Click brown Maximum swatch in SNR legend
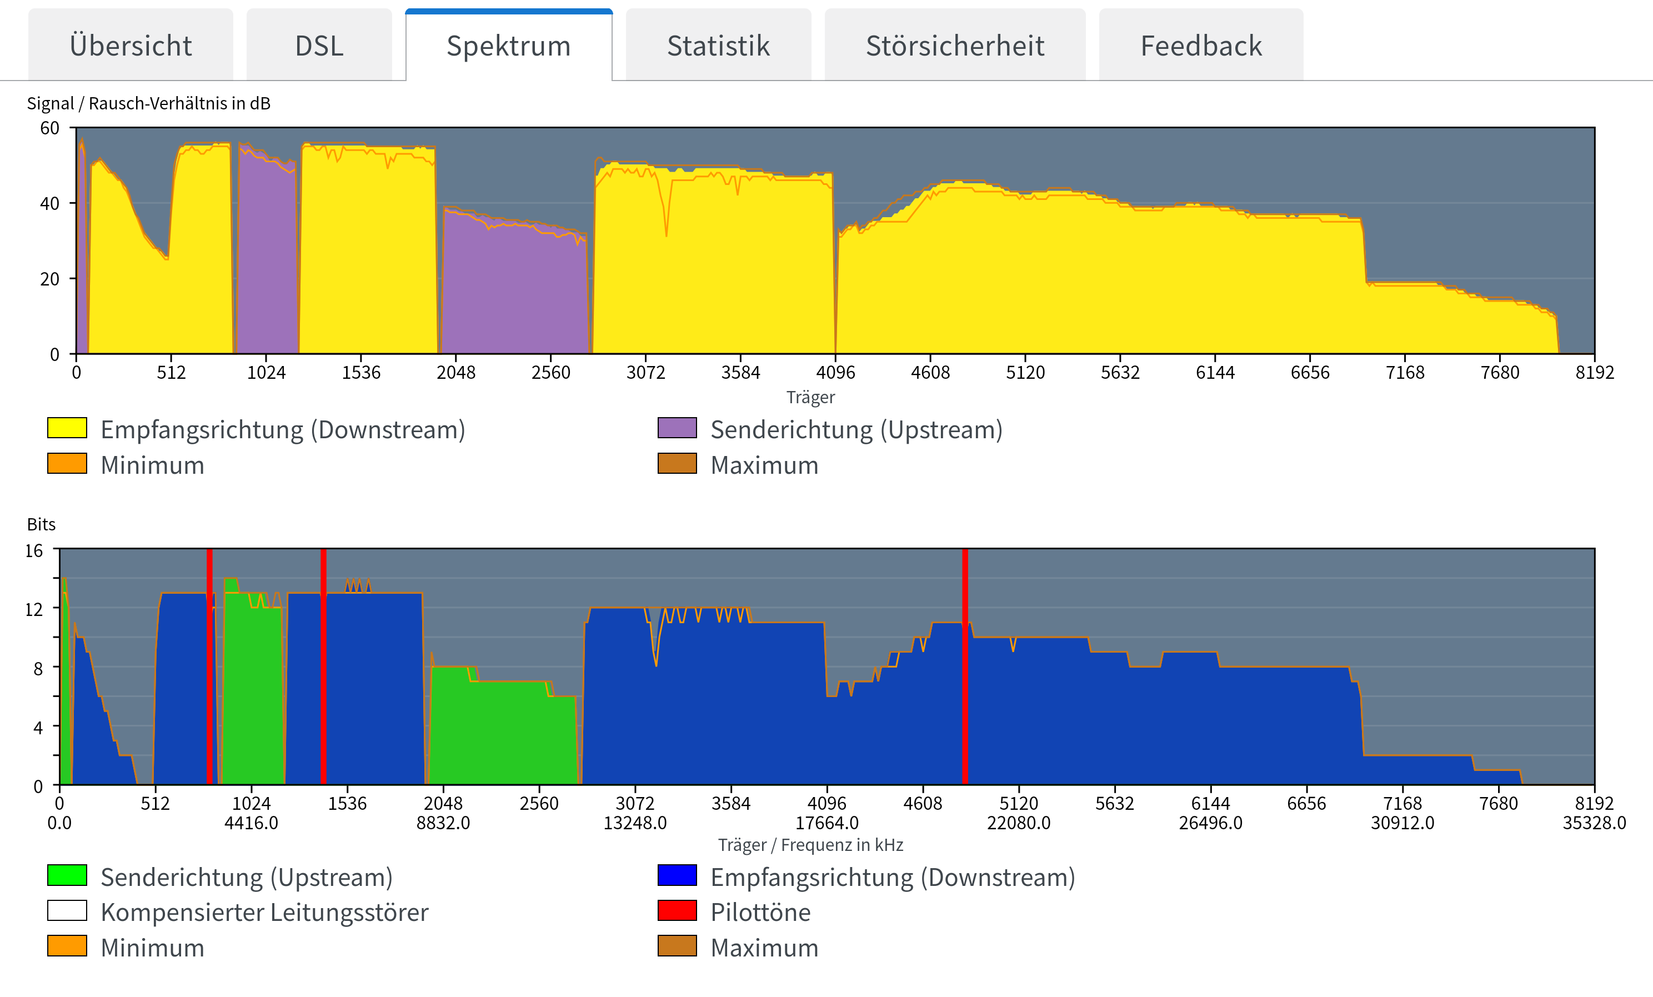Image resolution: width=1653 pixels, height=997 pixels. point(678,464)
